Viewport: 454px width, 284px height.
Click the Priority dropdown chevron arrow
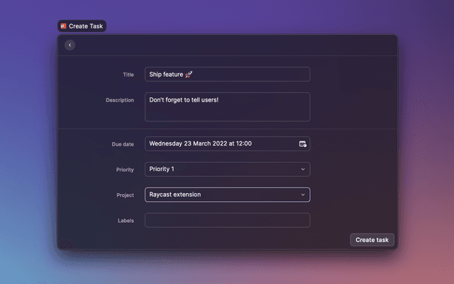coord(303,169)
